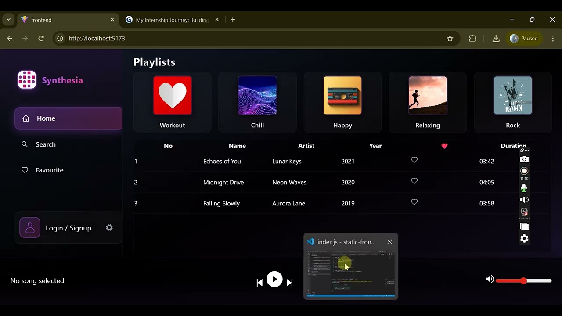The image size is (562, 316).
Task: Open the Rock playlist card
Action: (x=513, y=102)
